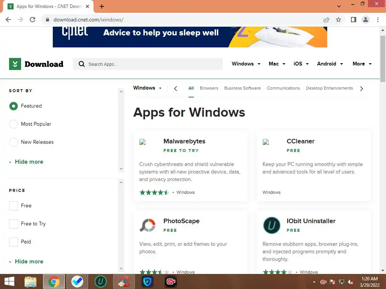Expand the iOS dropdown menu
386x289 pixels.
pos(301,64)
